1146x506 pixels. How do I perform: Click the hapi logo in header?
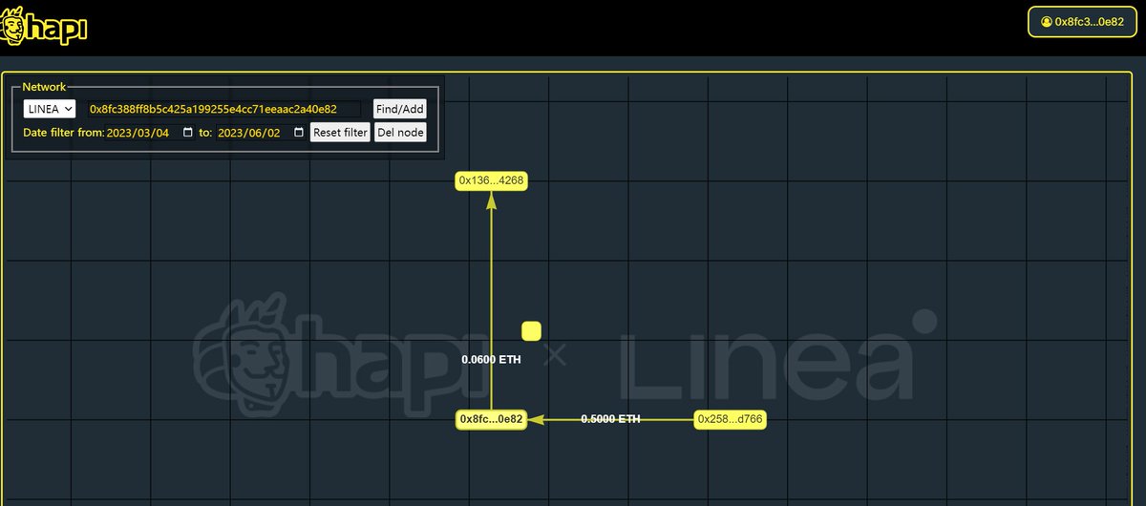pyautogui.click(x=45, y=27)
